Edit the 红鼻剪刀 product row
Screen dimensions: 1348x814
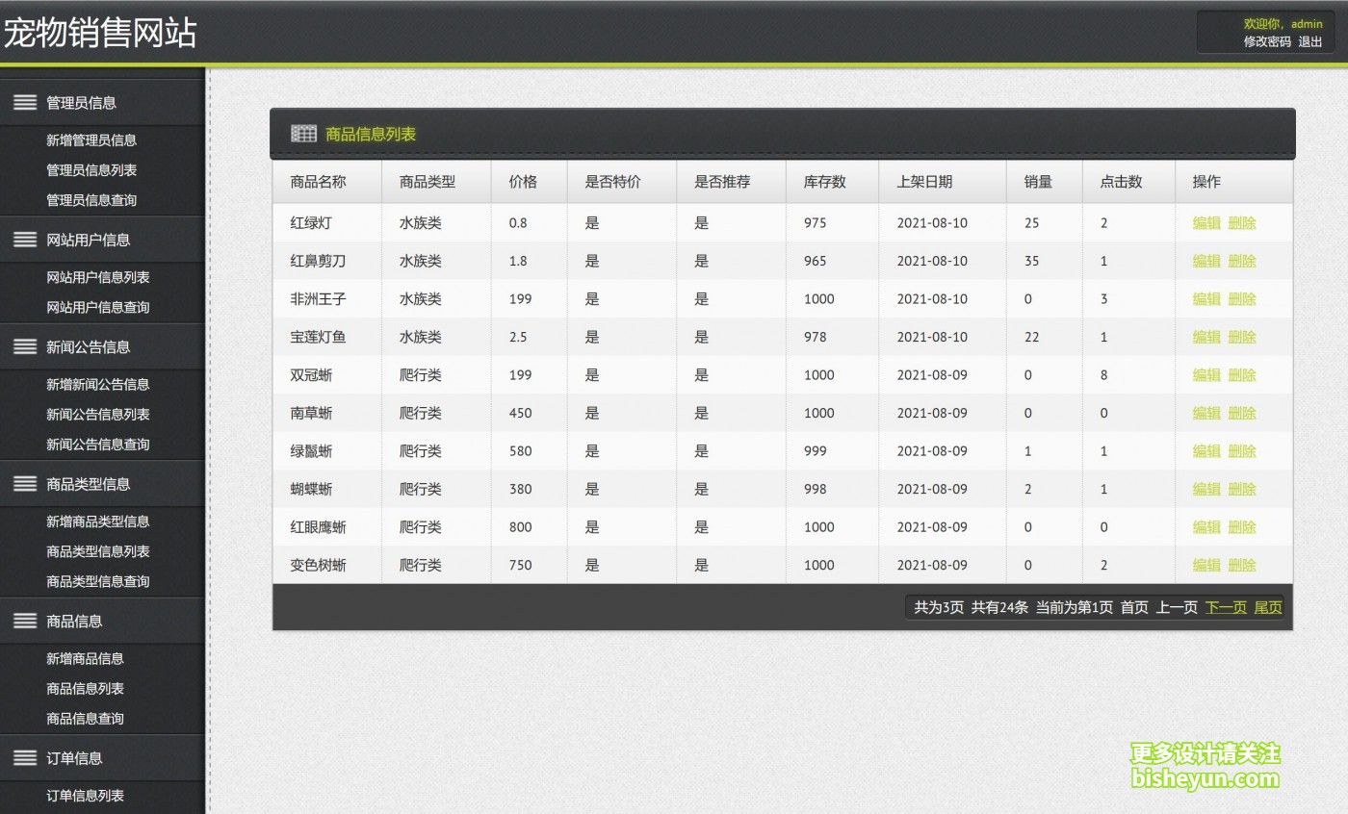1206,261
